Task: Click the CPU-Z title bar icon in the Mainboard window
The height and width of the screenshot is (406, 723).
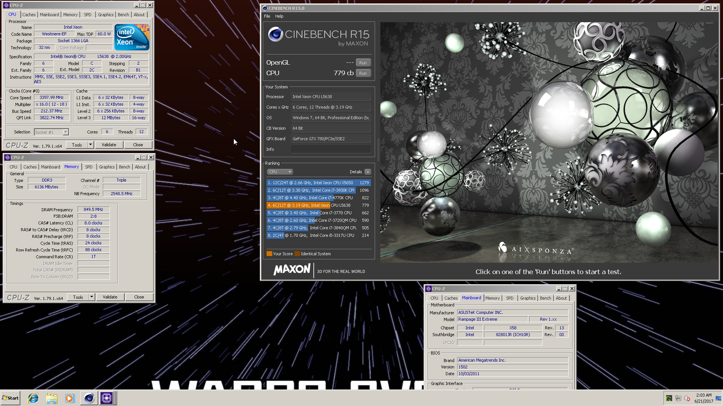Action: [x=428, y=289]
